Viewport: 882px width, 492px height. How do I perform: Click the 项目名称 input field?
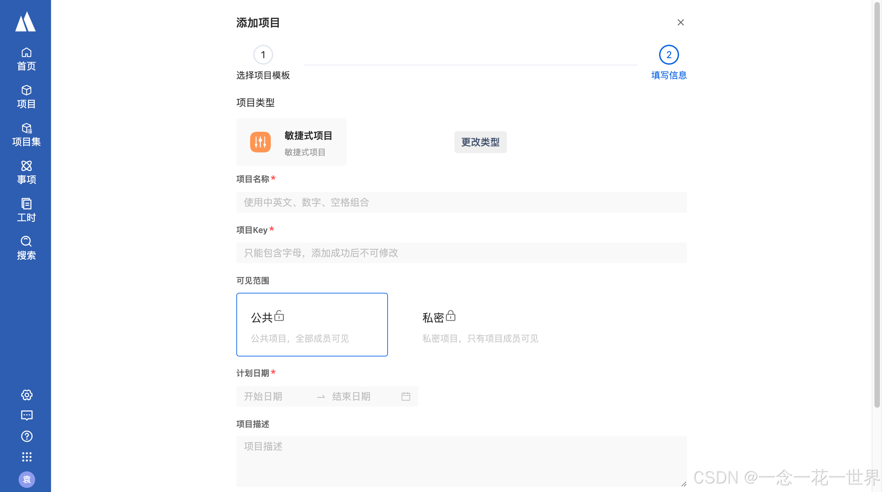461,202
